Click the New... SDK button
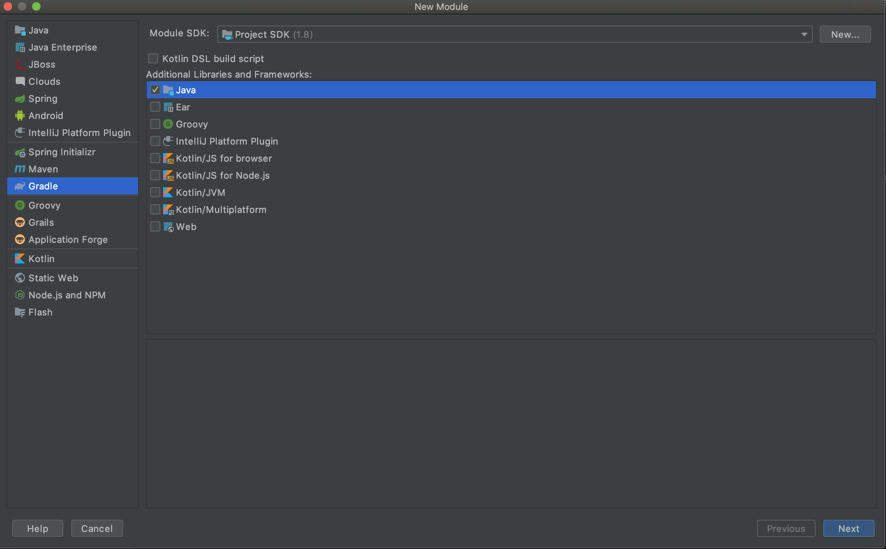Viewport: 886px width, 549px height. coord(845,35)
